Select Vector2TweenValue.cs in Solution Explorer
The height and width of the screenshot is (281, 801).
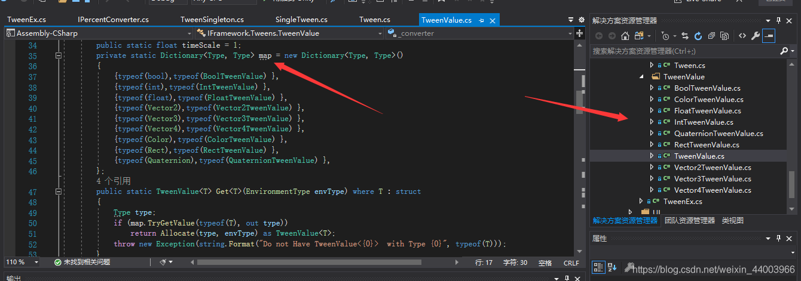click(x=713, y=167)
